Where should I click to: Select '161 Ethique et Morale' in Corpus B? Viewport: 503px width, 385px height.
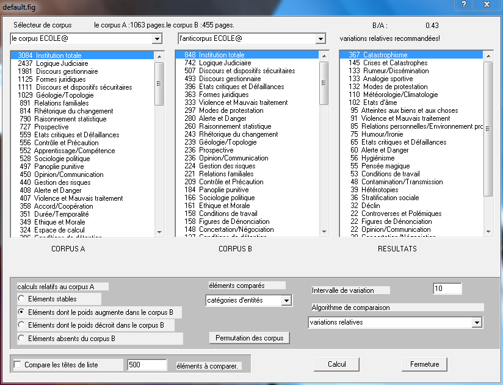tap(247, 206)
